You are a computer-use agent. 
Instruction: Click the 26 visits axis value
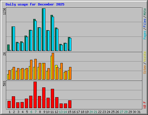[4, 54]
